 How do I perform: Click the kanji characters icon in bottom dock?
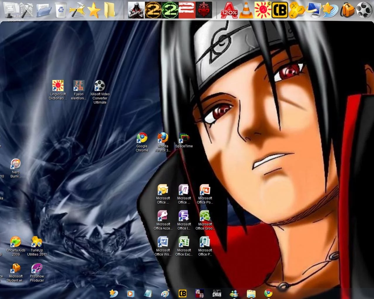pyautogui.click(x=200, y=293)
